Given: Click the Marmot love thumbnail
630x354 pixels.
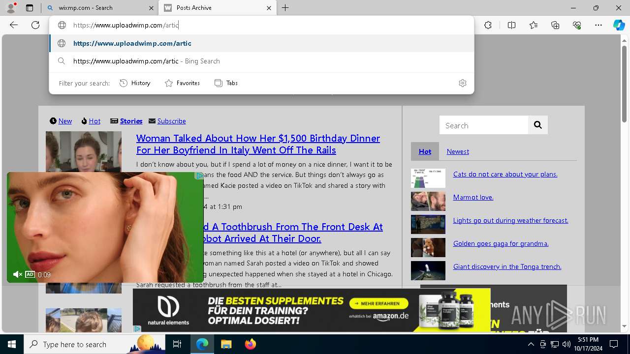Looking at the screenshot, I should pyautogui.click(x=428, y=202).
